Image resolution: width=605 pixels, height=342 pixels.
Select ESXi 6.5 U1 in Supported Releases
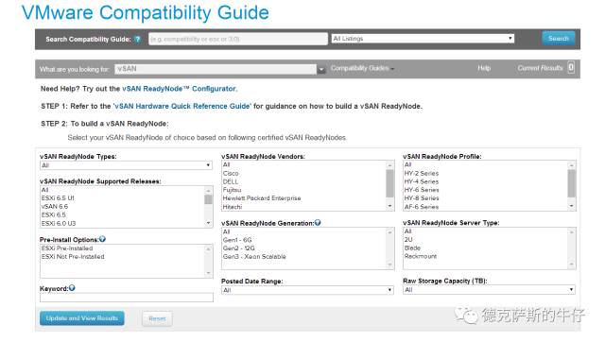click(x=58, y=198)
